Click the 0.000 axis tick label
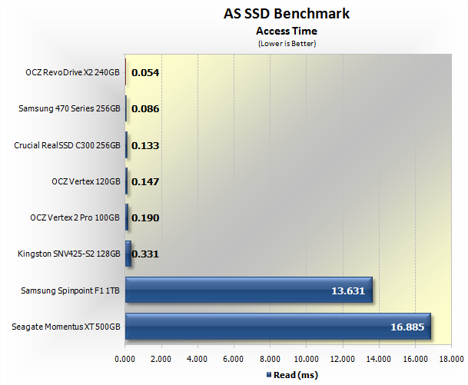 coord(124,359)
